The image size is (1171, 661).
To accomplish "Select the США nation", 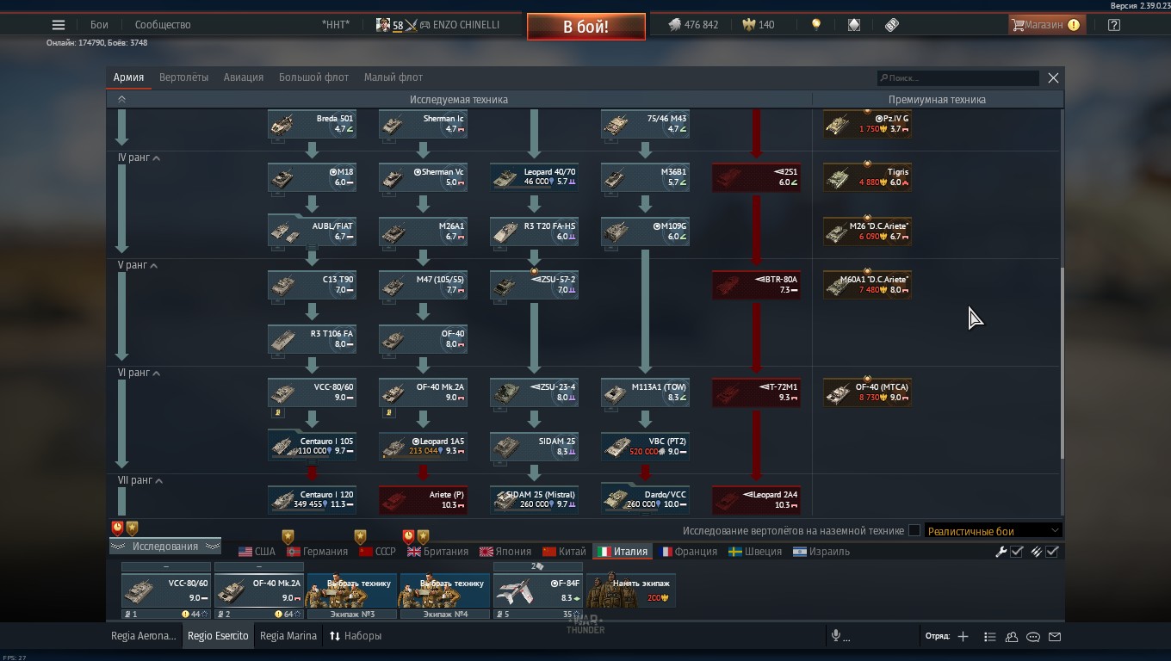I will (257, 552).
